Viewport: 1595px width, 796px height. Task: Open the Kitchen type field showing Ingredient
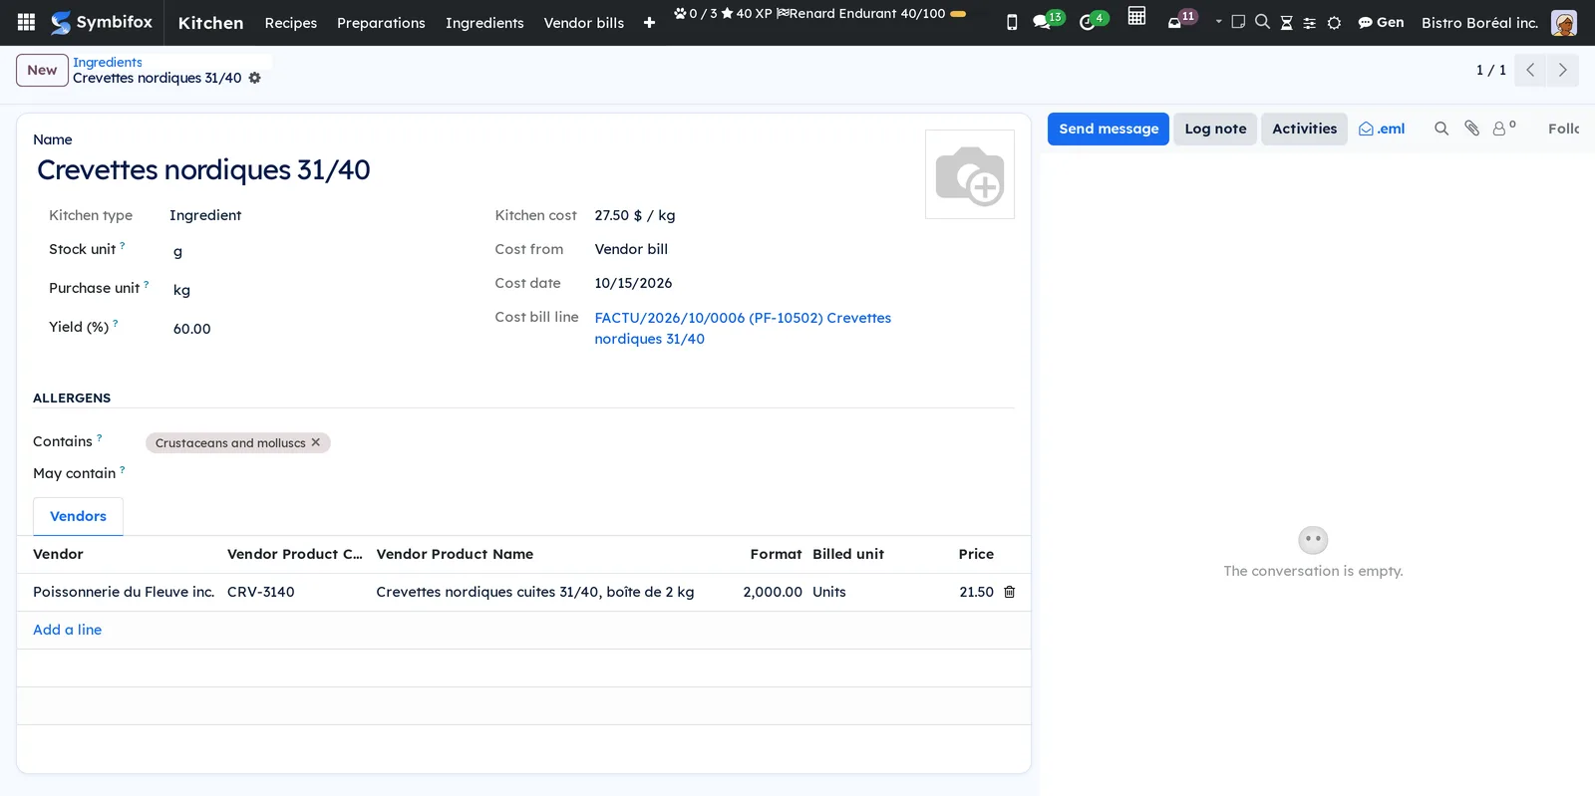coord(205,215)
